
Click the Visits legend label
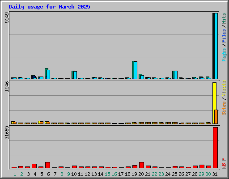tap(224, 88)
